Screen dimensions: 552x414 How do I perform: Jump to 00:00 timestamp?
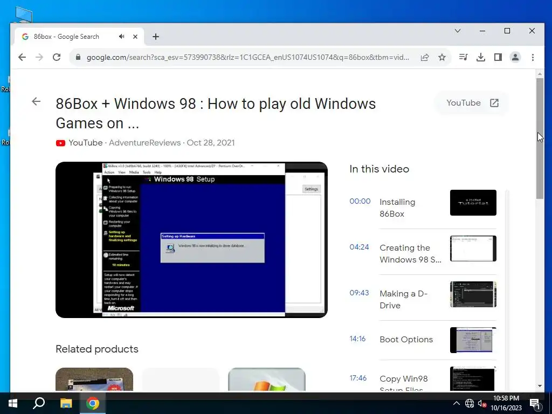pos(360,201)
